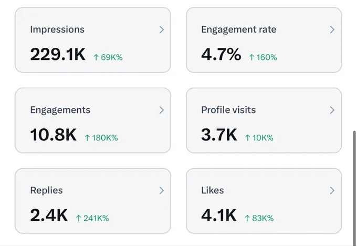The height and width of the screenshot is (246, 357).
Task: Open the Engagements heading
Action: pyautogui.click(x=60, y=110)
